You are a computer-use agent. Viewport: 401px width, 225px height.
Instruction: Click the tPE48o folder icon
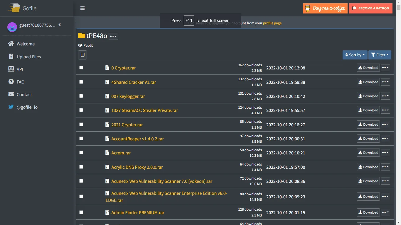82,36
